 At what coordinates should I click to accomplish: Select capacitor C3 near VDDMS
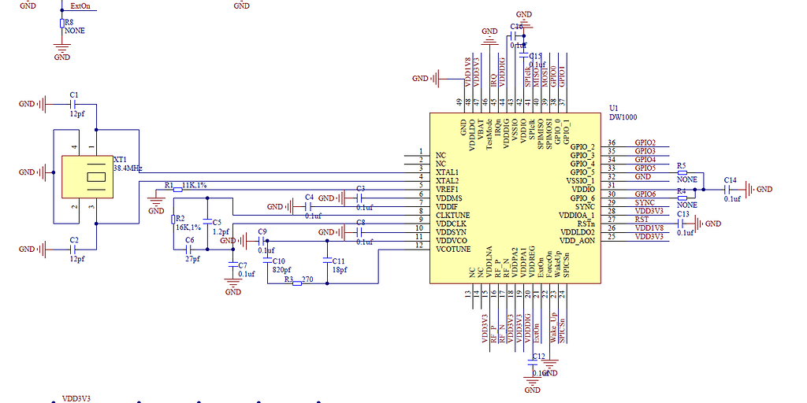[x=359, y=198]
